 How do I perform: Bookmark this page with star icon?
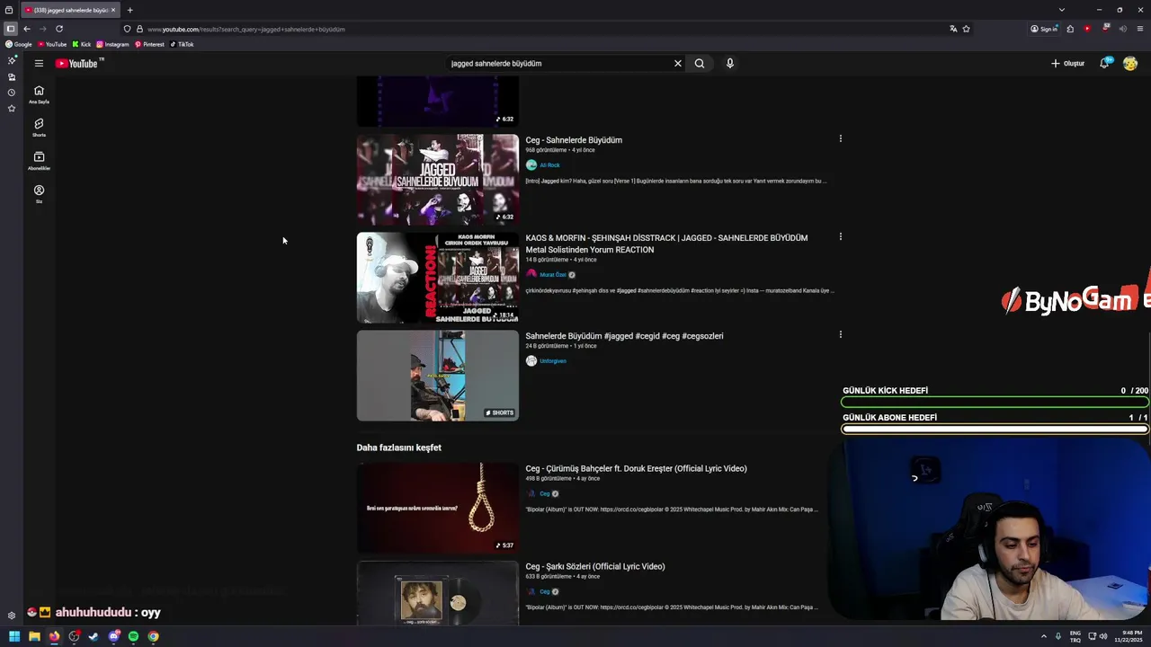click(x=966, y=29)
